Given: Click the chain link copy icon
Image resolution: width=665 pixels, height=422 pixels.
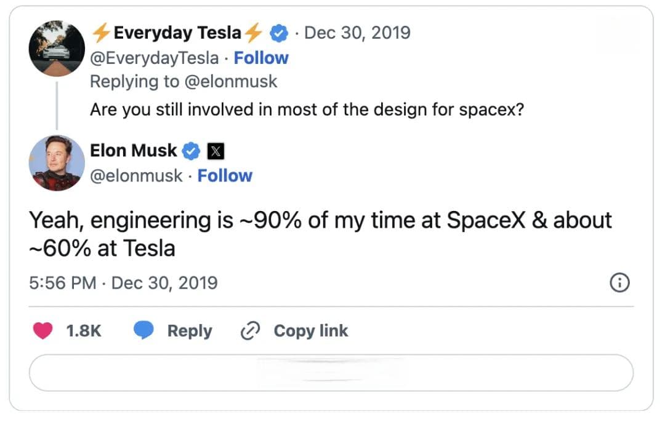Looking at the screenshot, I should pos(250,331).
